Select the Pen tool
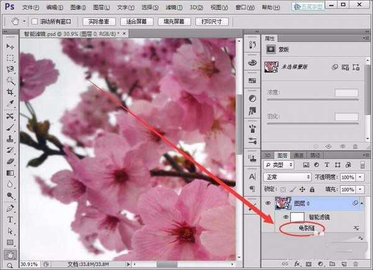Screen dimensions: 373x270 tap(11, 208)
